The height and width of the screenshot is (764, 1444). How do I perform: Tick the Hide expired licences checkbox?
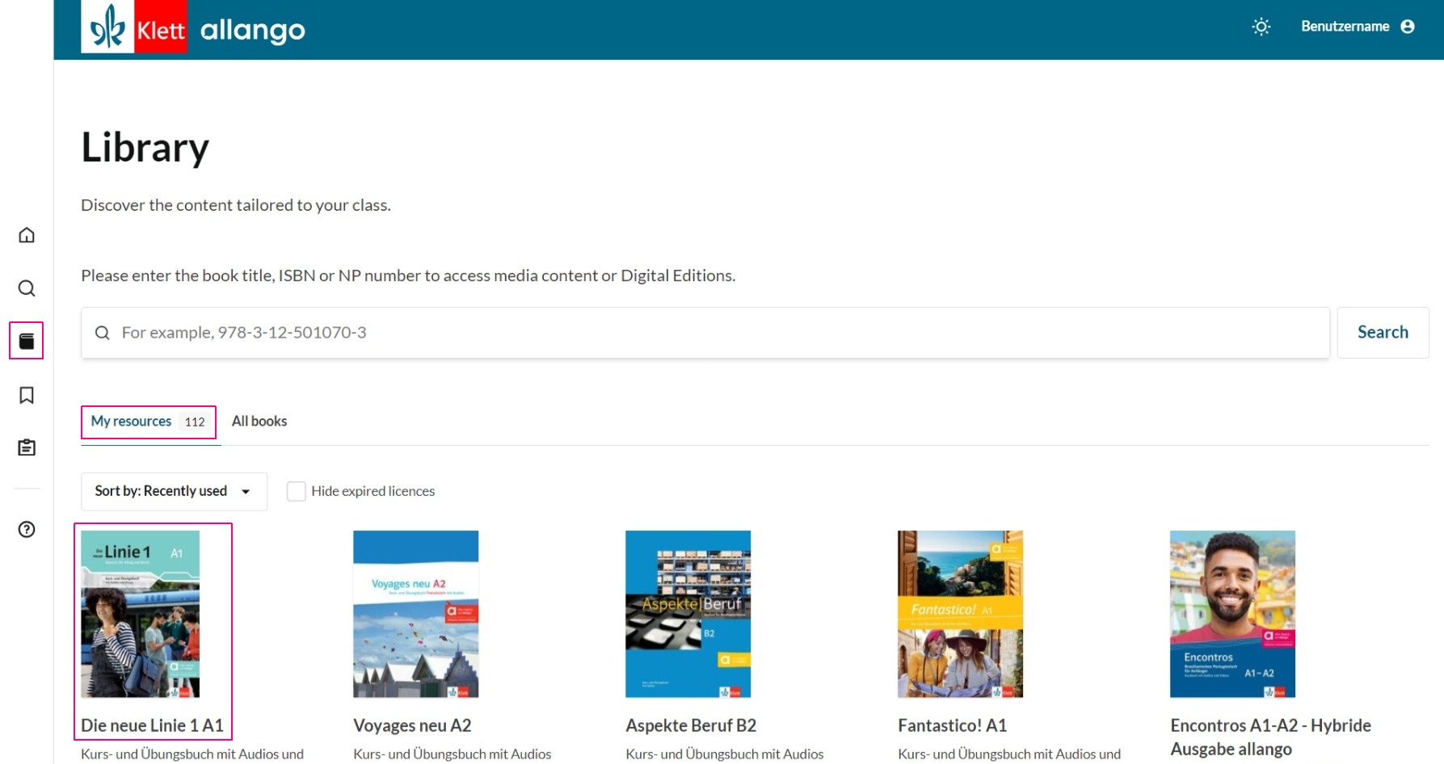point(297,491)
